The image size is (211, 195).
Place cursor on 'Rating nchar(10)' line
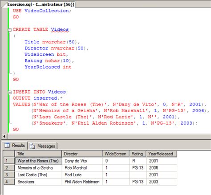click(49, 61)
